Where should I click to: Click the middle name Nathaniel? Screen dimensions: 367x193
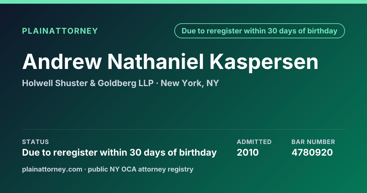point(156,62)
